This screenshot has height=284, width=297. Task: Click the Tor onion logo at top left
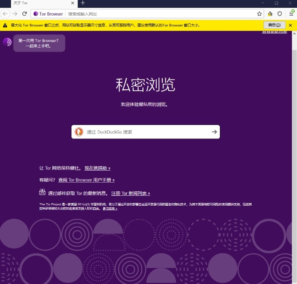click(7, 42)
